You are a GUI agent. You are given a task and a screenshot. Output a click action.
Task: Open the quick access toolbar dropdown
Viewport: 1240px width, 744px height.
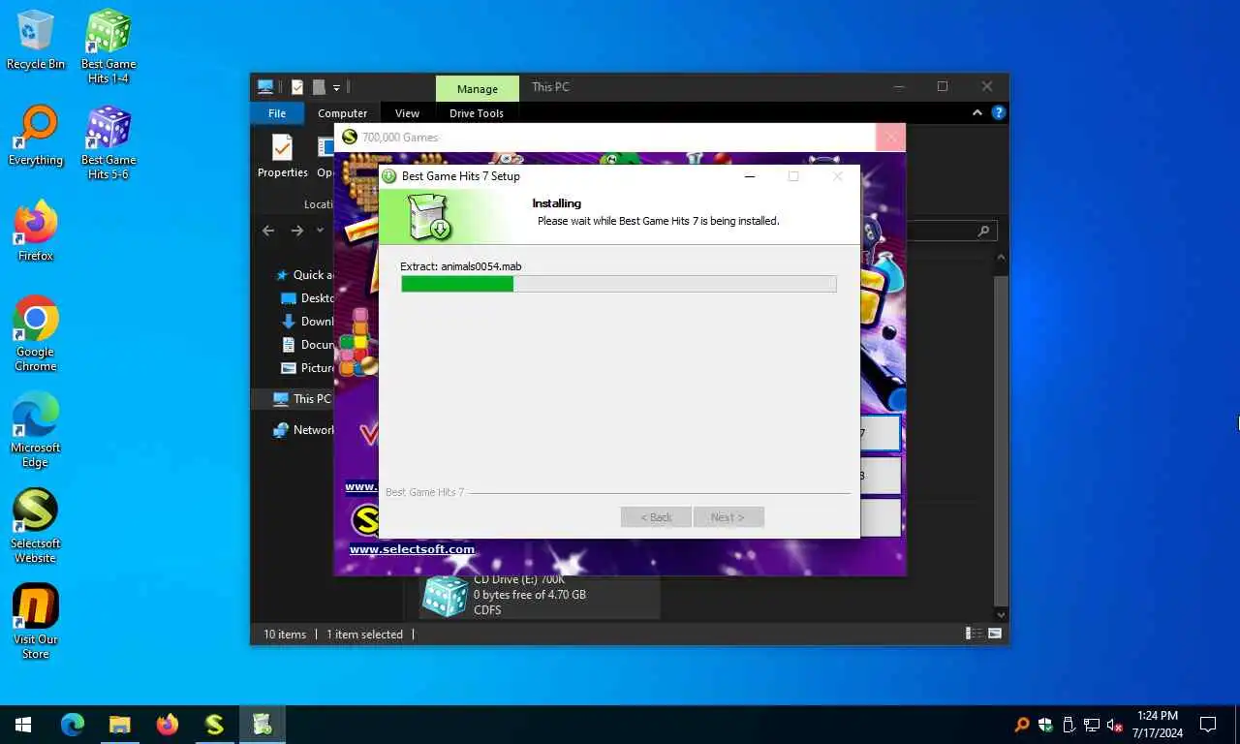tap(336, 87)
